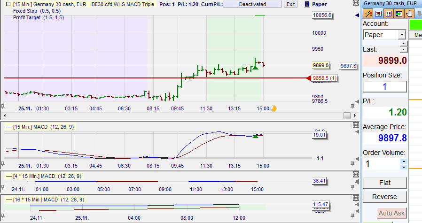Click the [15 Min.] MACD legend label
Image resolution: width=422 pixels, height=223 pixels.
coord(40,127)
